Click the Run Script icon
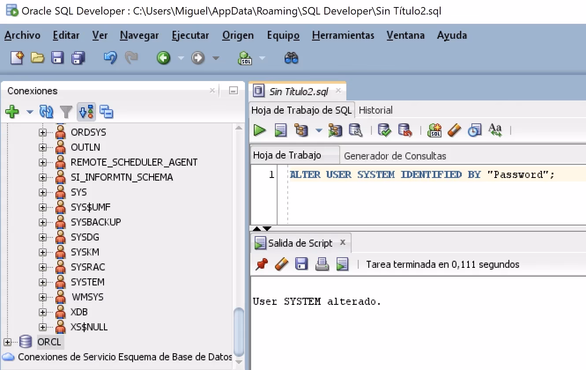This screenshot has width=586, height=370. [x=281, y=130]
